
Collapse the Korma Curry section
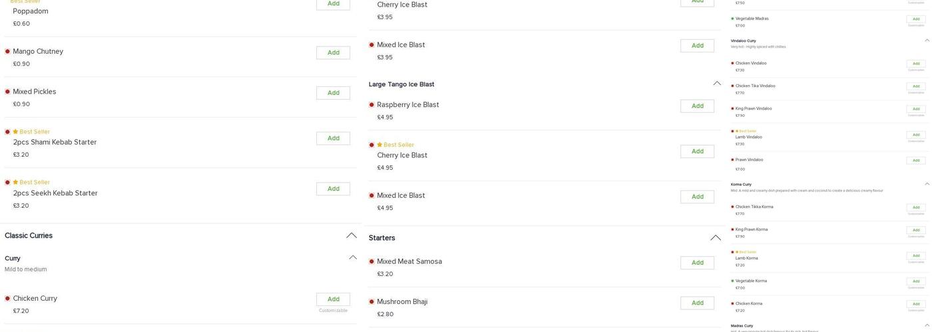pos(927,184)
